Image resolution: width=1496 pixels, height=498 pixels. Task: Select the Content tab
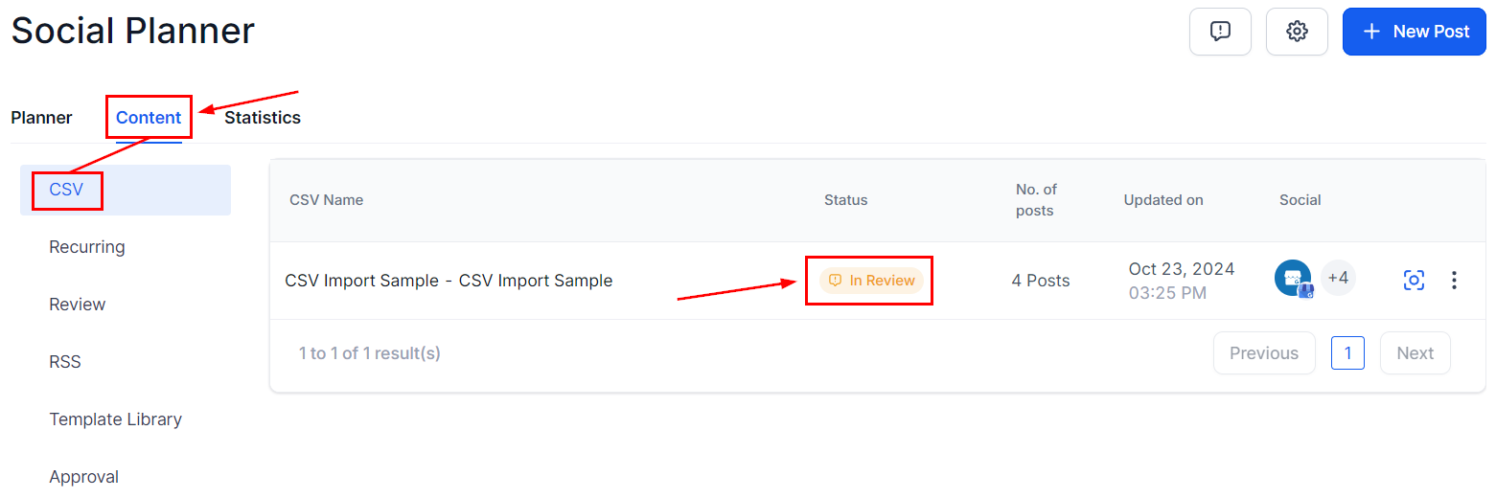click(149, 118)
